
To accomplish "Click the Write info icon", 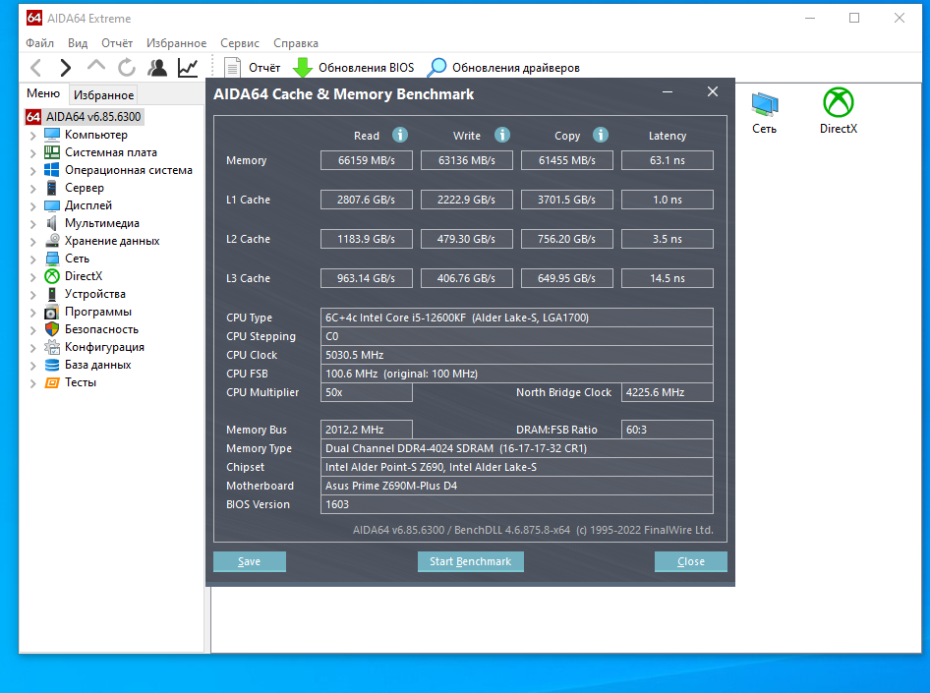I will (x=502, y=136).
